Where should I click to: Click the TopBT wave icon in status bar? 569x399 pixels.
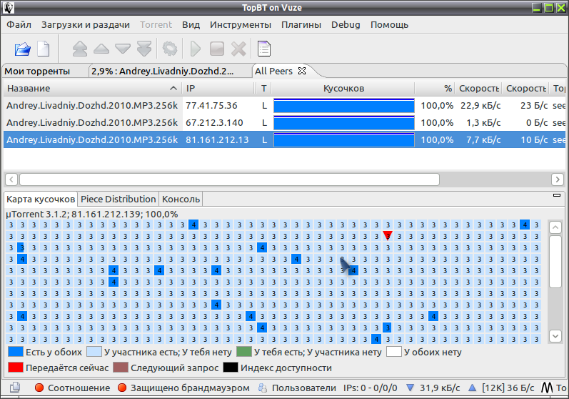click(547, 388)
